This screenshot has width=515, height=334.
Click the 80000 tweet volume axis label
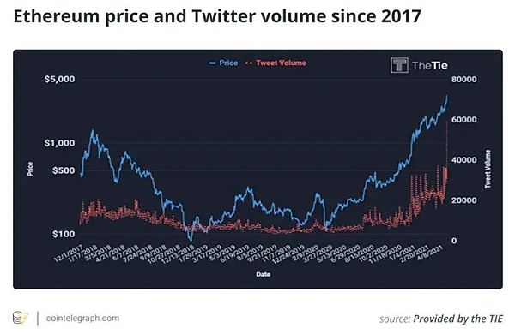tap(463, 80)
